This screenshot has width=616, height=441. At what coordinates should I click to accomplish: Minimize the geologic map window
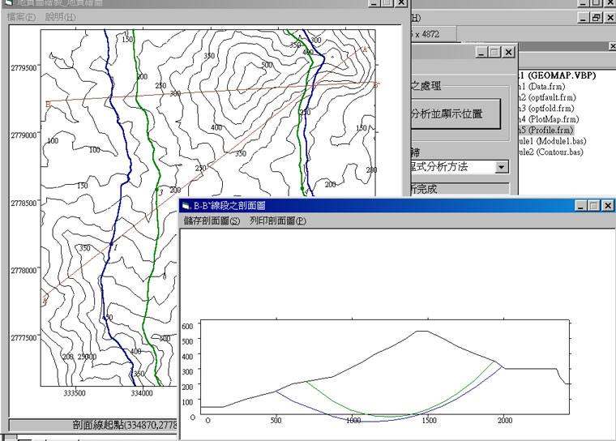tap(373, 4)
